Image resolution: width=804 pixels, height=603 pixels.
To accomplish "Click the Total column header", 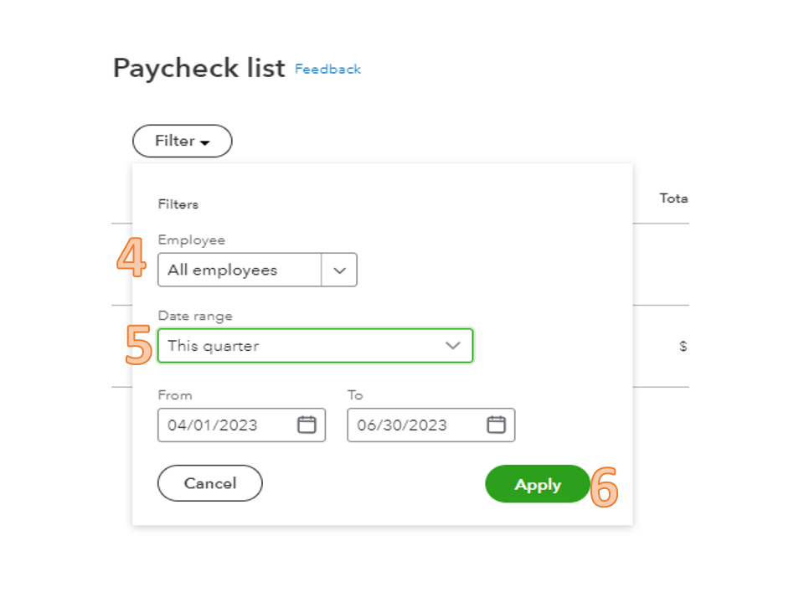I will [674, 198].
